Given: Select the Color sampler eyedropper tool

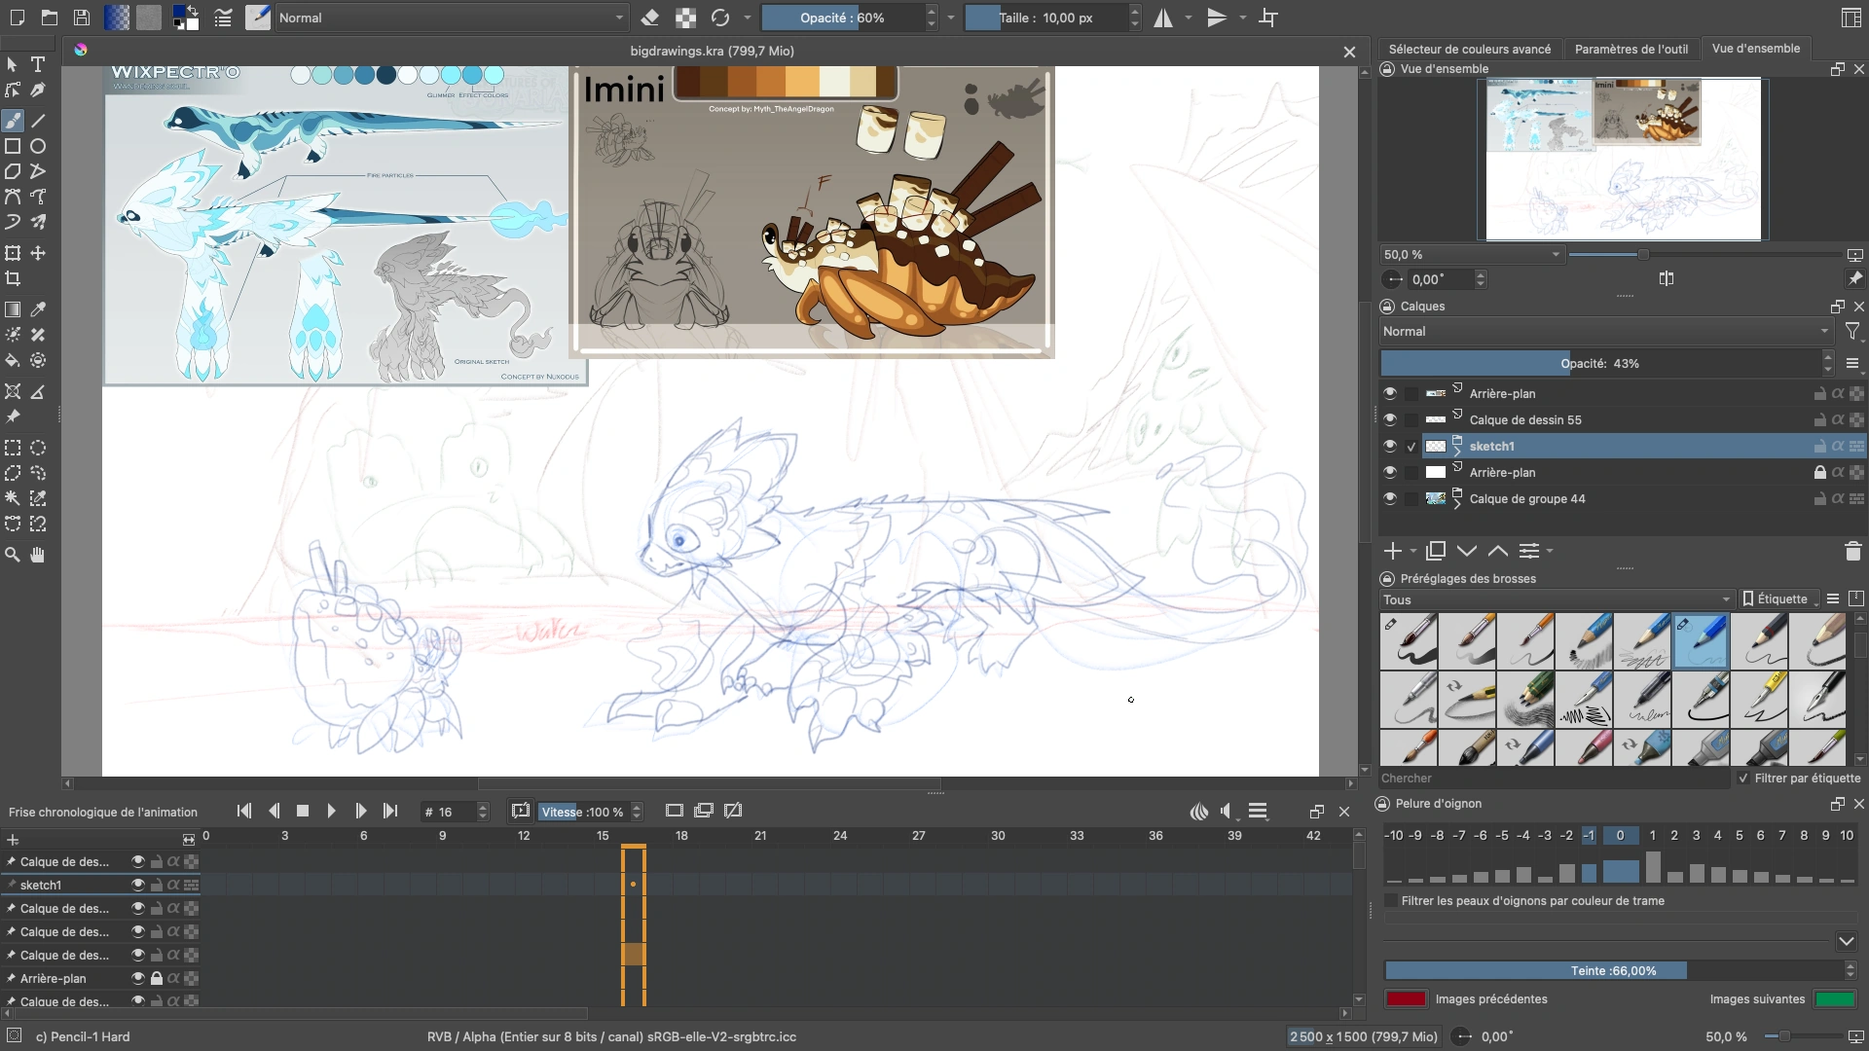Looking at the screenshot, I should click(x=38, y=309).
